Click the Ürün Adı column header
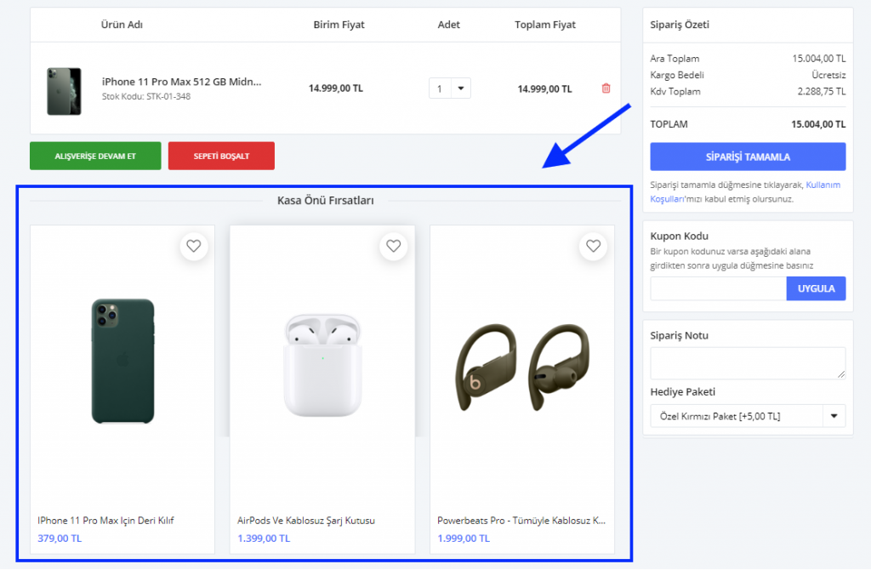 point(122,25)
